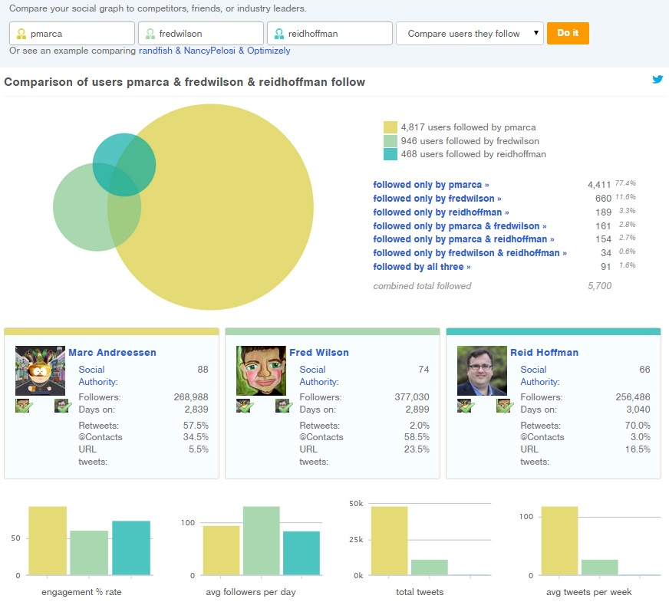Click yellow bar in total tweets chart

(390, 541)
